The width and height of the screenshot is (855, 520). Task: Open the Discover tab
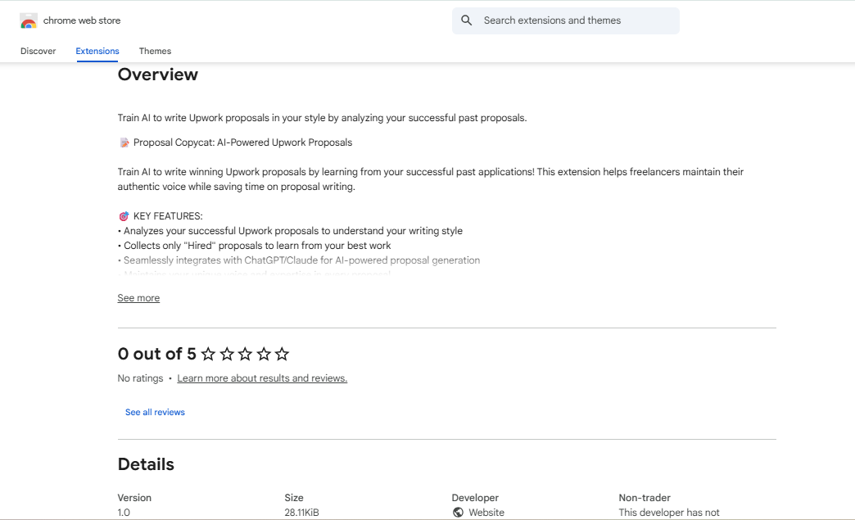(38, 51)
